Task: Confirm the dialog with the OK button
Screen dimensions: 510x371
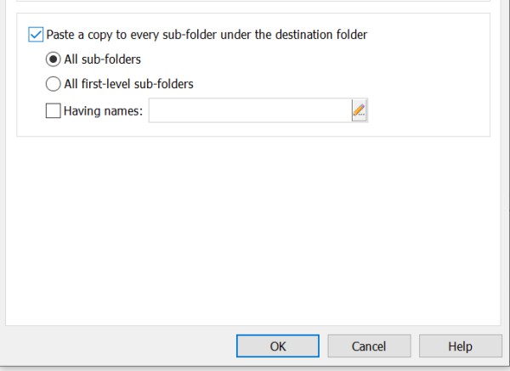Action: click(278, 346)
